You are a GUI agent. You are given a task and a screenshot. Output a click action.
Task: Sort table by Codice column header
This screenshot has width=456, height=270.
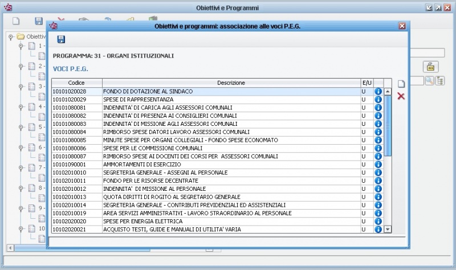pyautogui.click(x=77, y=83)
